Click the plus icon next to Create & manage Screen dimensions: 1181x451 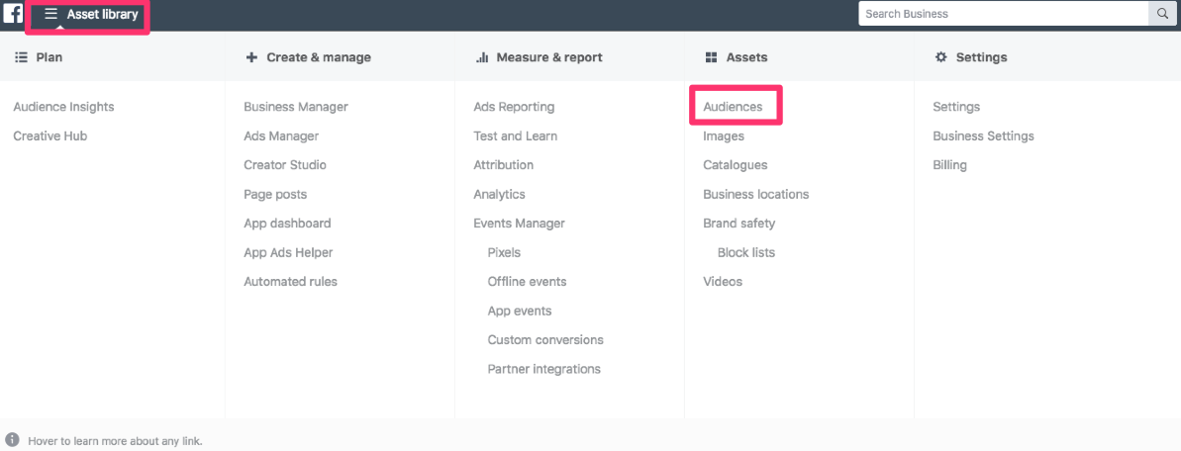(x=251, y=57)
